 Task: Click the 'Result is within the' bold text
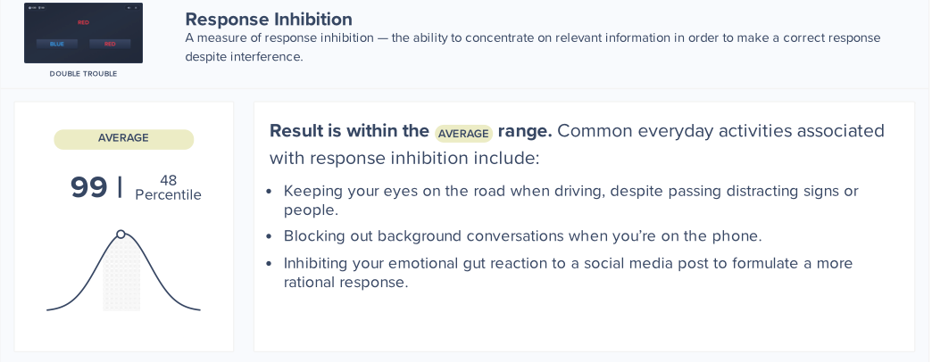pos(349,131)
